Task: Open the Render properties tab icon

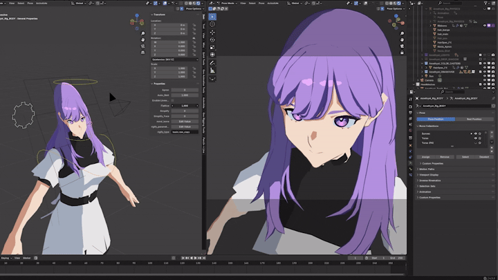Action: pos(410,107)
